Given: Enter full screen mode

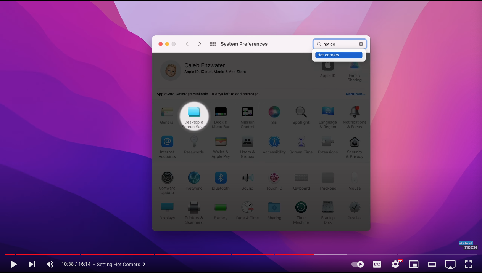Looking at the screenshot, I should pos(469,264).
